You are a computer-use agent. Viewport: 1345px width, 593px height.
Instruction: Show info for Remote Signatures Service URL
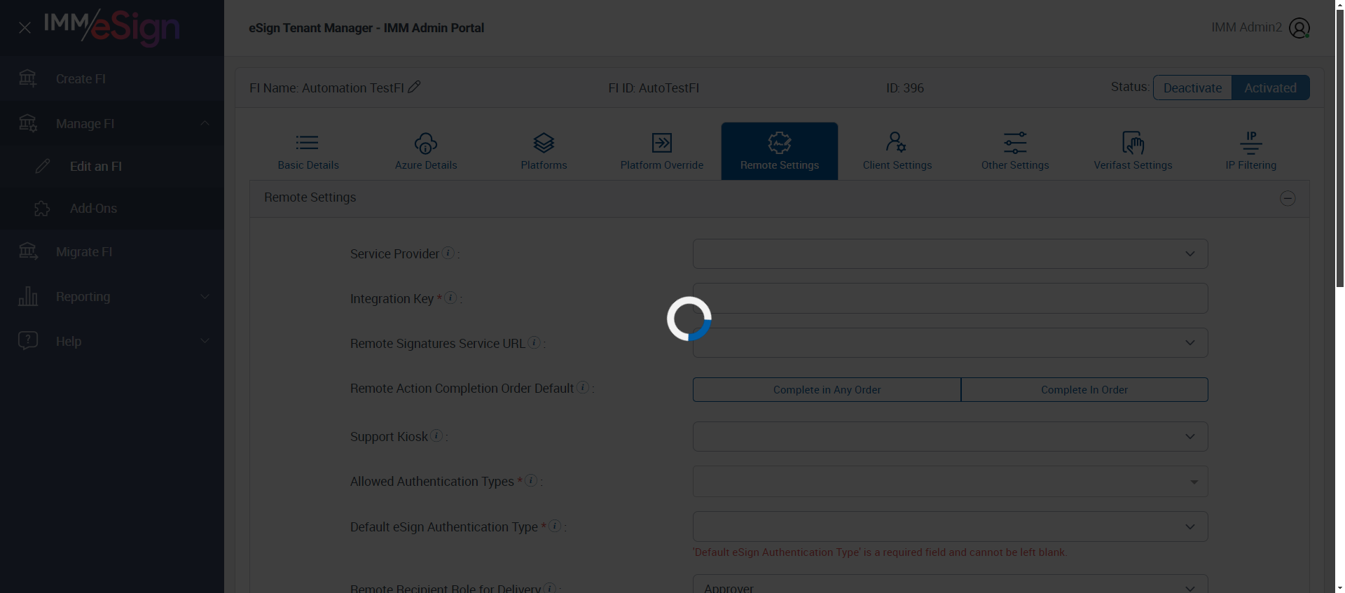(534, 342)
